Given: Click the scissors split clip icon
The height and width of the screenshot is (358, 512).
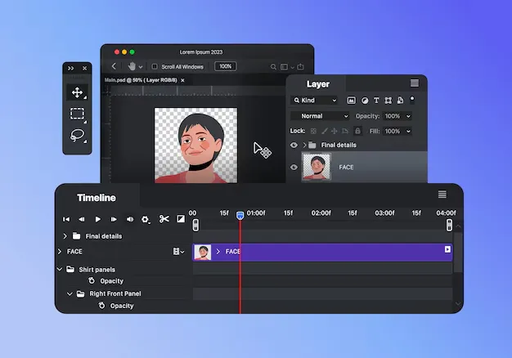Looking at the screenshot, I should pyautogui.click(x=164, y=219).
